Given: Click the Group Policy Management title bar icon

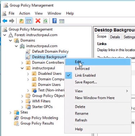Looking at the screenshot, I should tap(6, 5).
